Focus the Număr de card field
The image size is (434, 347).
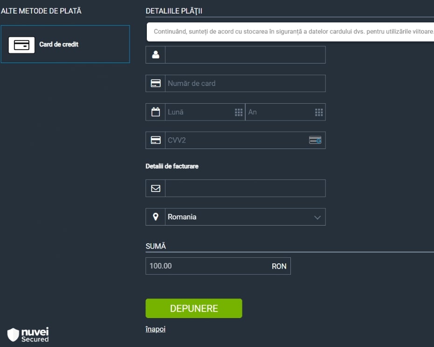[245, 83]
